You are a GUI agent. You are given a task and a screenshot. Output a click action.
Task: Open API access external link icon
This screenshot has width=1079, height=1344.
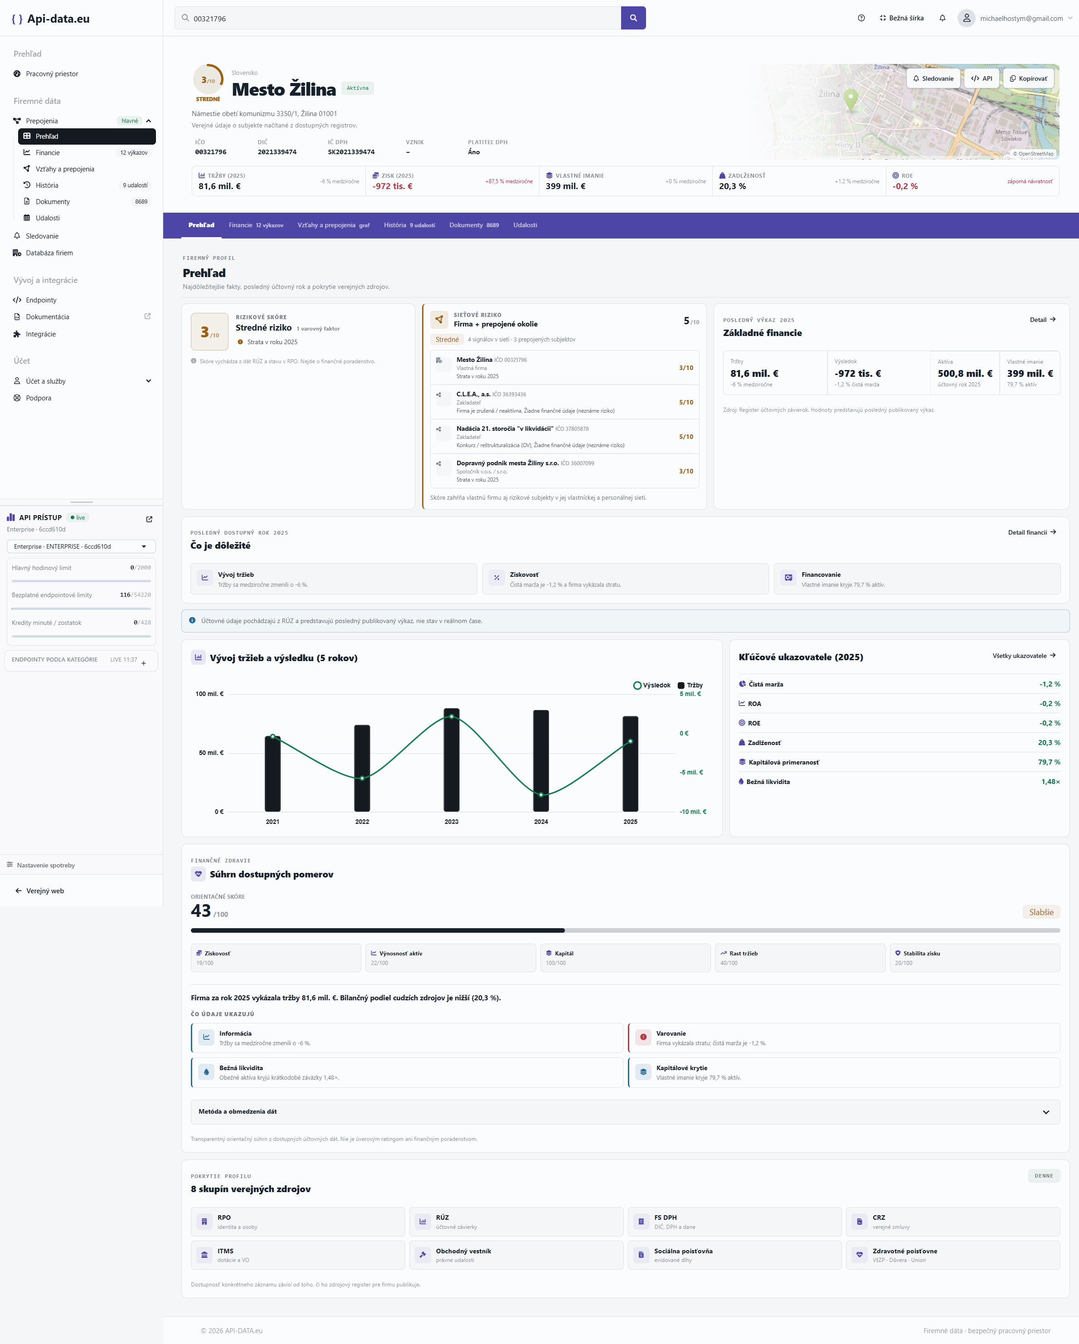149,519
